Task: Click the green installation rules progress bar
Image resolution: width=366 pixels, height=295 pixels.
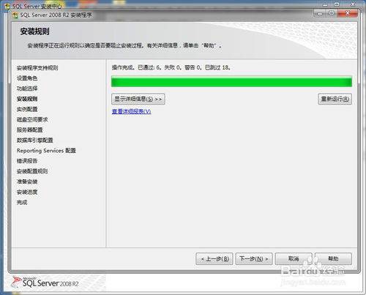Action: 231,81
